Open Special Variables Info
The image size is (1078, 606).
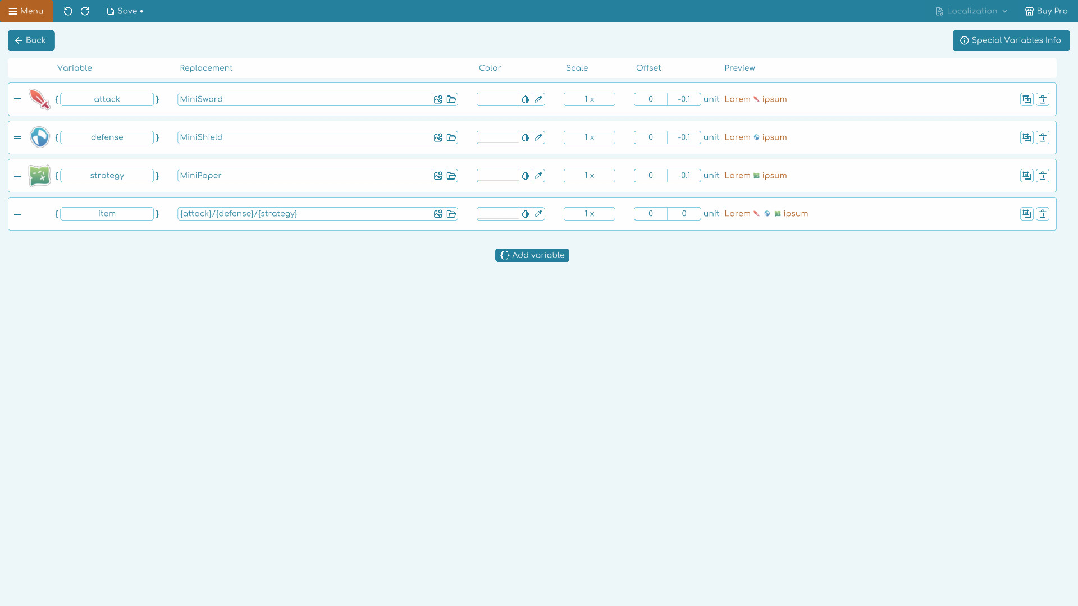(1011, 40)
